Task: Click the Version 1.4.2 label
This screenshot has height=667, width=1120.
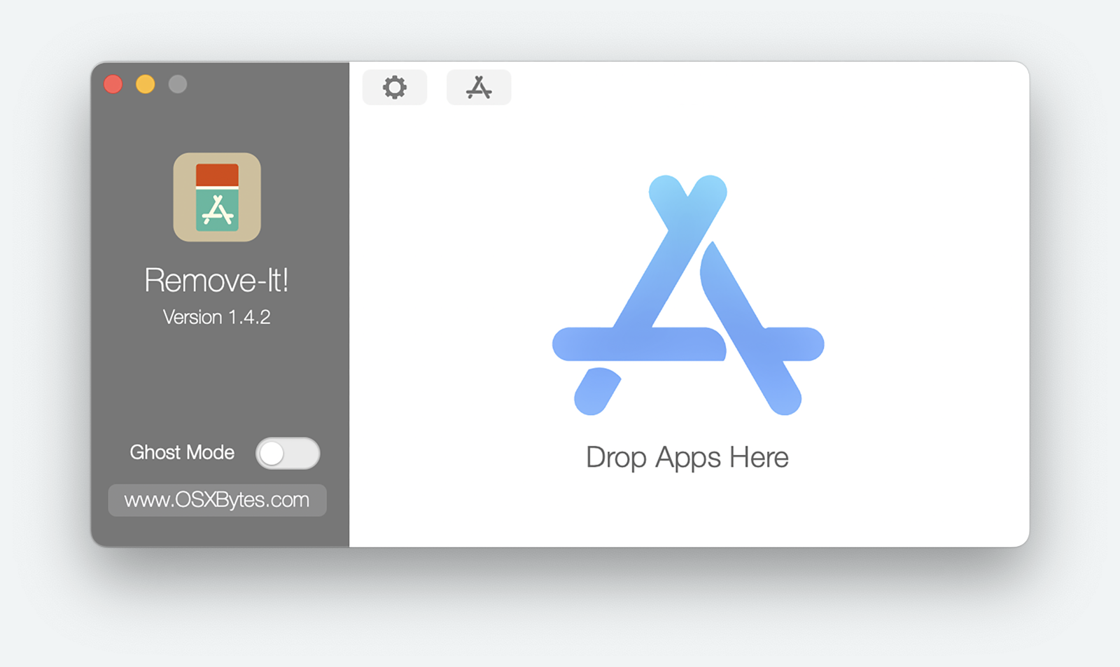Action: 216,317
